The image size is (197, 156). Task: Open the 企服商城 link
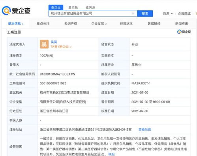[x=184, y=13]
